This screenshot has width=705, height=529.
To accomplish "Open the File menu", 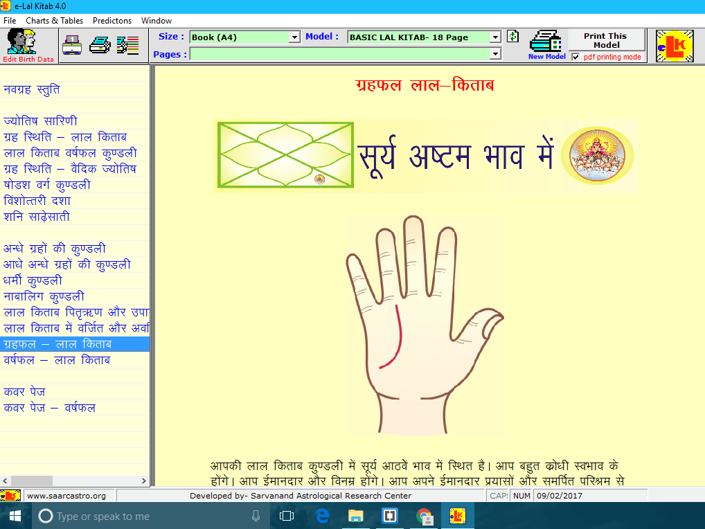I will [x=10, y=21].
